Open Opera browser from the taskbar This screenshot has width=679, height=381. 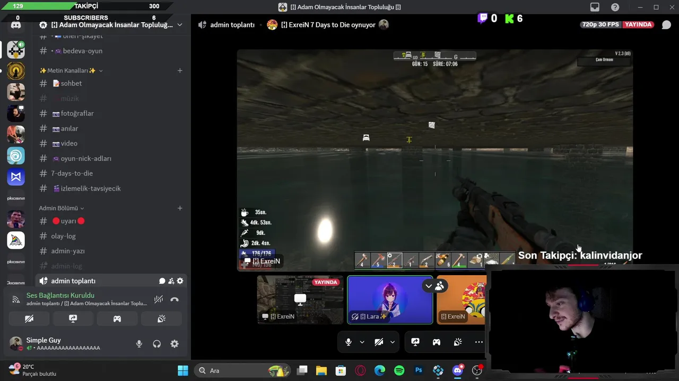click(x=361, y=370)
